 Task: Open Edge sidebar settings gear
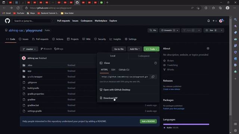pyautogui.click(x=235, y=130)
